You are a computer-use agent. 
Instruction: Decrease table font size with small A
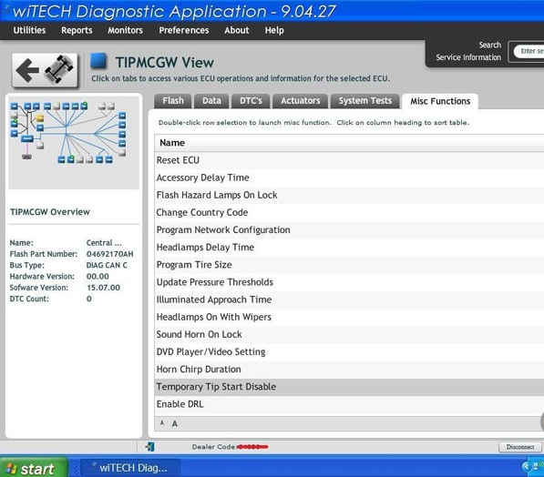(x=162, y=423)
